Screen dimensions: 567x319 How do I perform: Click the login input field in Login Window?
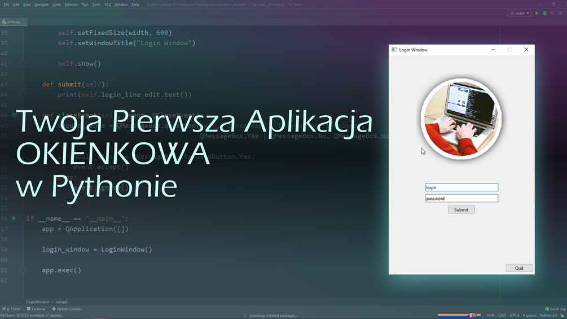coord(461,187)
